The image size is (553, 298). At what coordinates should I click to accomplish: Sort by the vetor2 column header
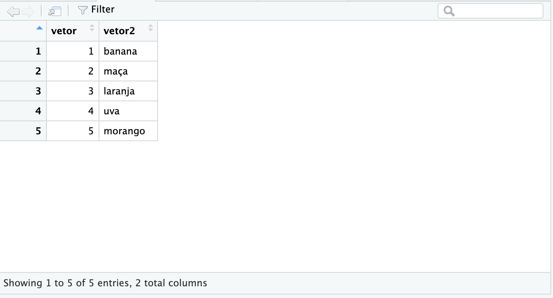[x=119, y=31]
